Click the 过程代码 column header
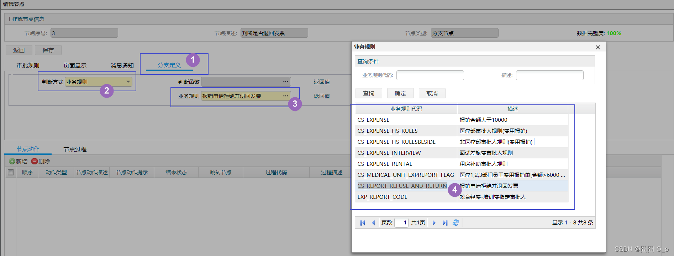Viewport: 674px width, 256px height. (x=276, y=172)
